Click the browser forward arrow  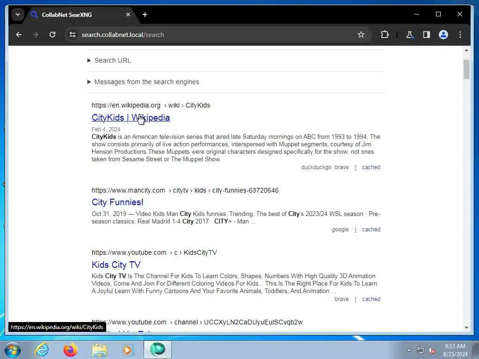point(36,35)
